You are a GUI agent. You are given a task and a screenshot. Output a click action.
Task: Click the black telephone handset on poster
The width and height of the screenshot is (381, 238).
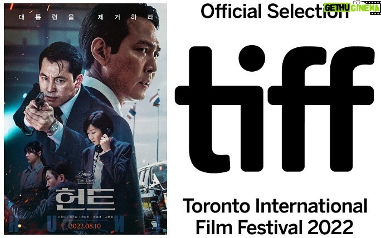click(103, 141)
